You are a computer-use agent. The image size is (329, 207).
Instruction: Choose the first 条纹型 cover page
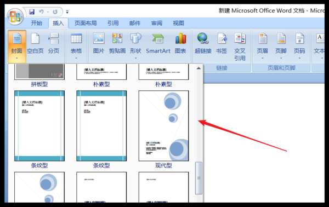coord(39,126)
